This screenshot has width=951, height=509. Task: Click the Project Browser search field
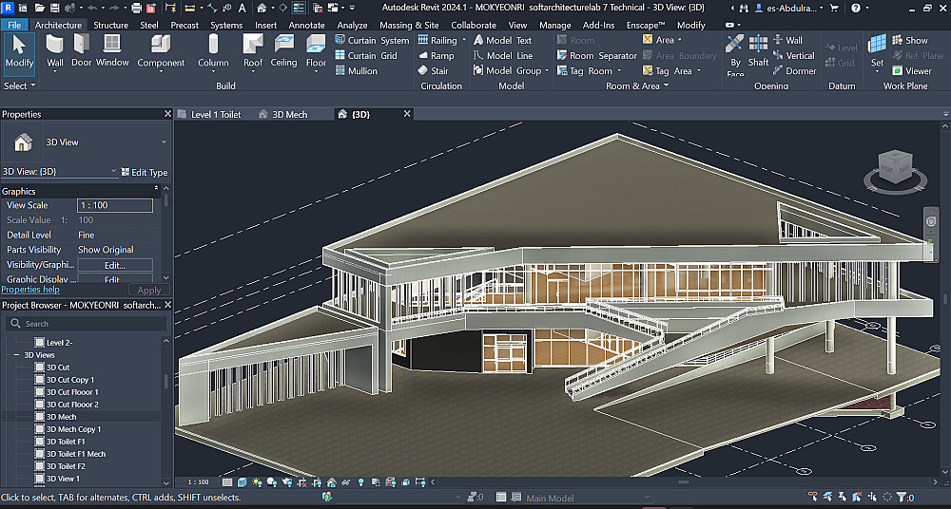click(x=87, y=324)
